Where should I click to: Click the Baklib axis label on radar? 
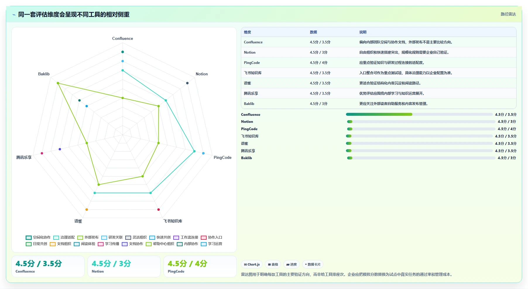[x=44, y=74]
